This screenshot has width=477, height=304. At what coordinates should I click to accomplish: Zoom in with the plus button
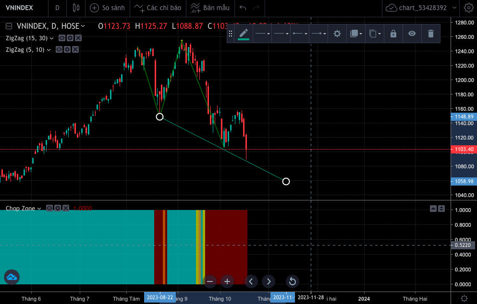(x=227, y=281)
